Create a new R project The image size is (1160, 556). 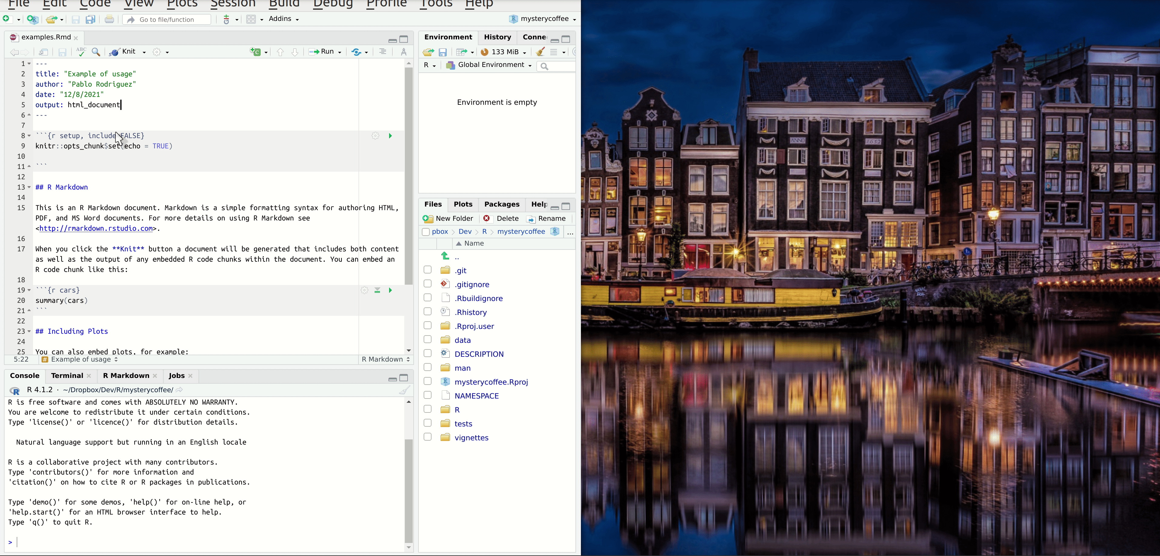[x=32, y=19]
